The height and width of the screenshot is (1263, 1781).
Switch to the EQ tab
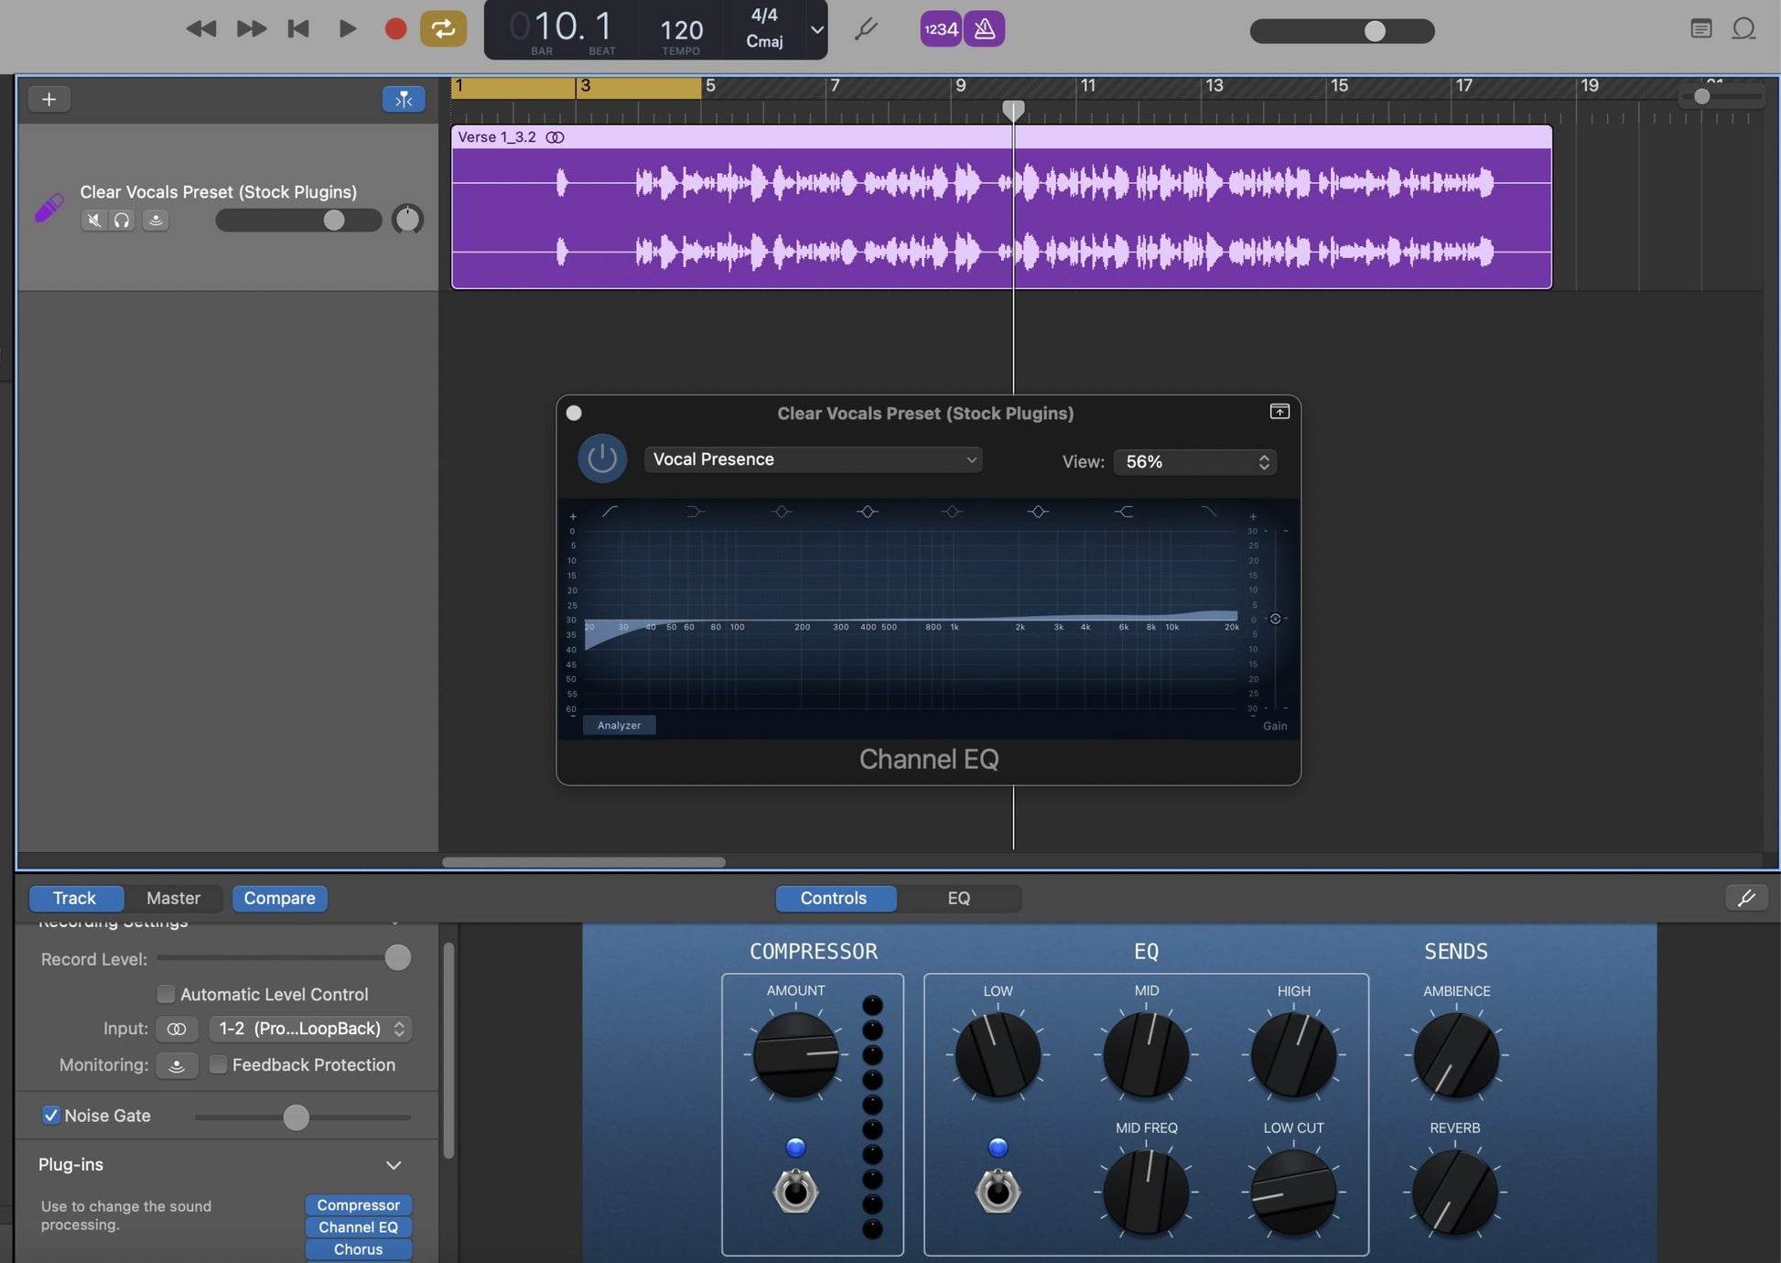pos(958,898)
